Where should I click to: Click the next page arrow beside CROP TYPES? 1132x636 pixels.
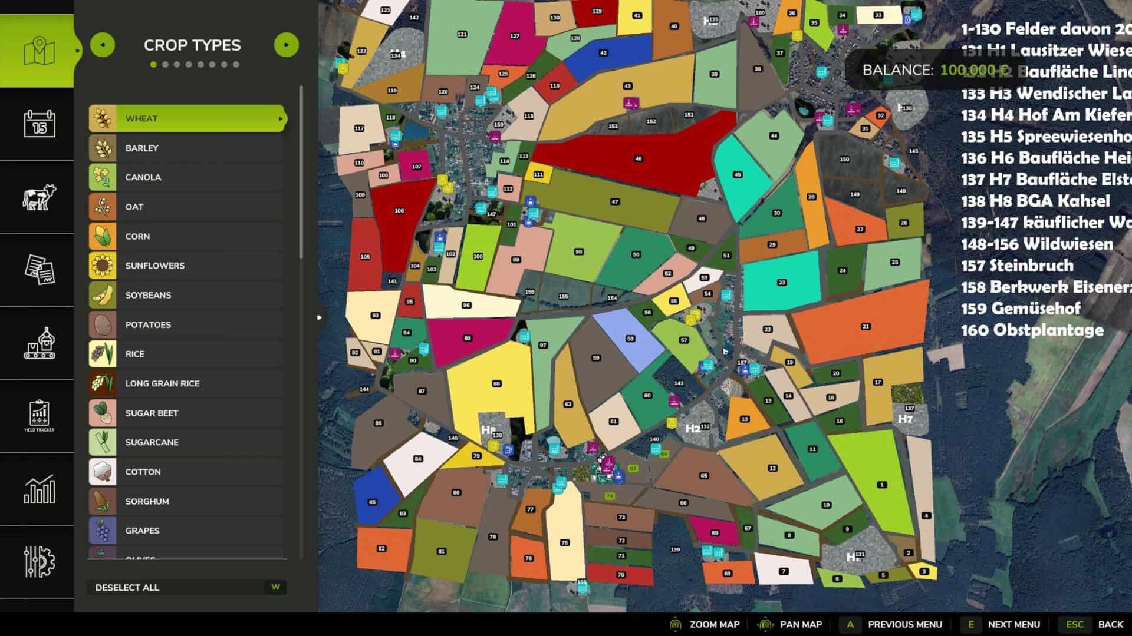pos(287,44)
